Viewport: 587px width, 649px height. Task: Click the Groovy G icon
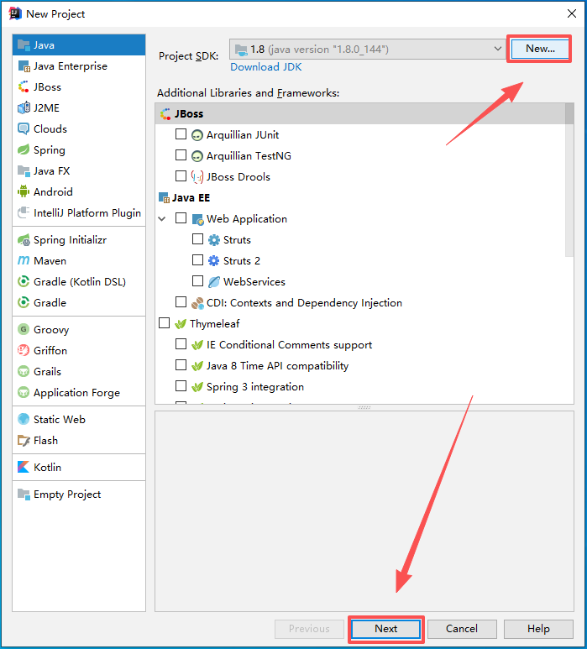click(x=24, y=329)
